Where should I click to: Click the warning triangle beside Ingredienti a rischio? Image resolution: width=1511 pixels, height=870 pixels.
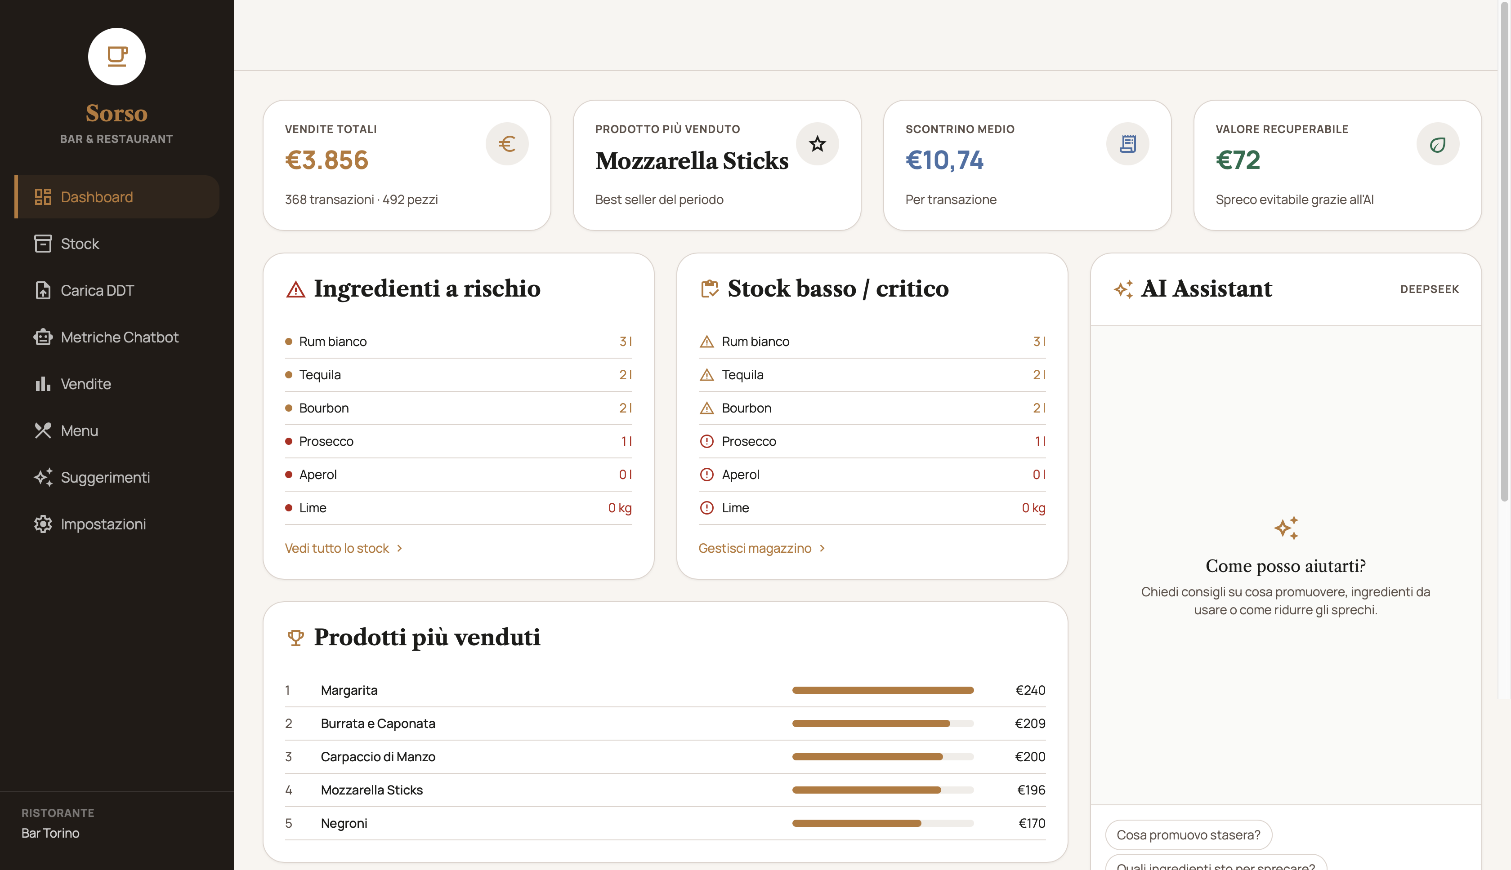click(295, 289)
